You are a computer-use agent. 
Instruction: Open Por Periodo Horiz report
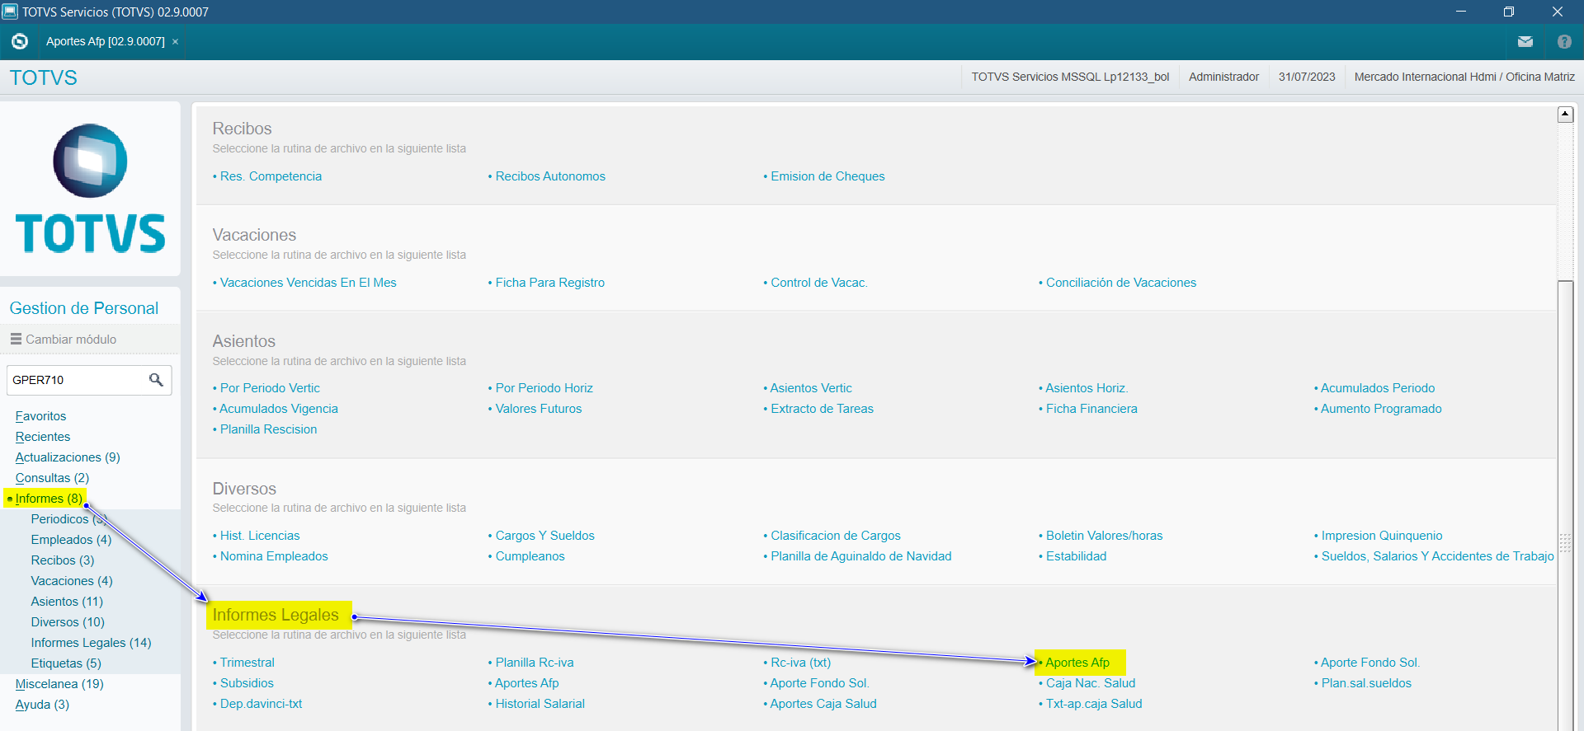(x=544, y=388)
